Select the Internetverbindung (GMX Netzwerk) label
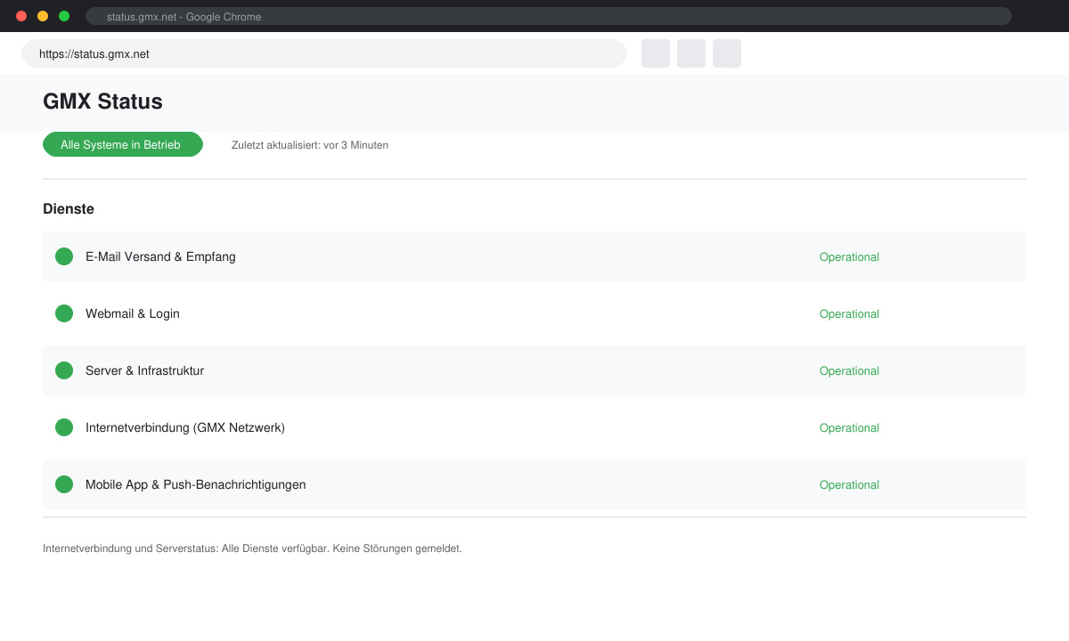Image resolution: width=1069 pixels, height=641 pixels. tap(185, 427)
